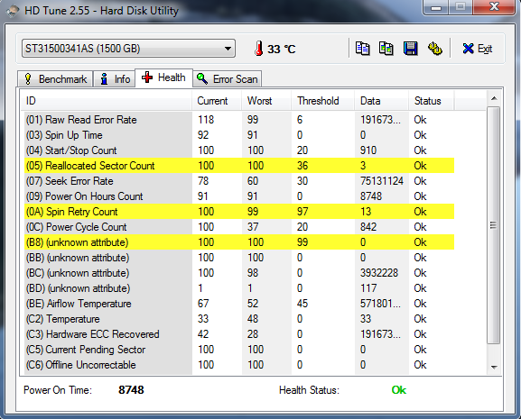Switch to the Info tab
This screenshot has width=521, height=419.
click(115, 79)
